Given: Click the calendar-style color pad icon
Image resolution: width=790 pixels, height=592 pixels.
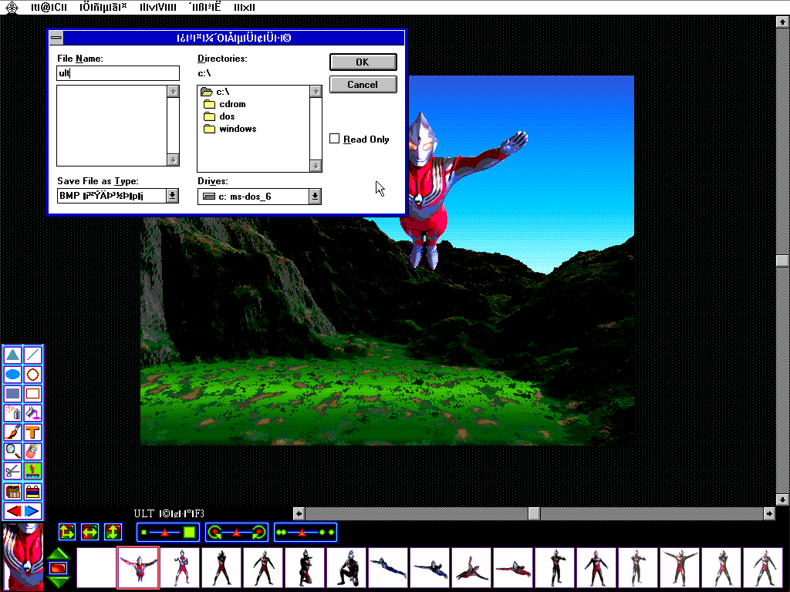Looking at the screenshot, I should 32,491.
